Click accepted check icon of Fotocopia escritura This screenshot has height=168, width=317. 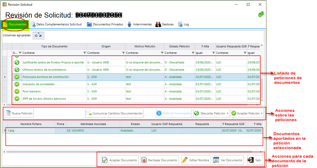[17, 77]
